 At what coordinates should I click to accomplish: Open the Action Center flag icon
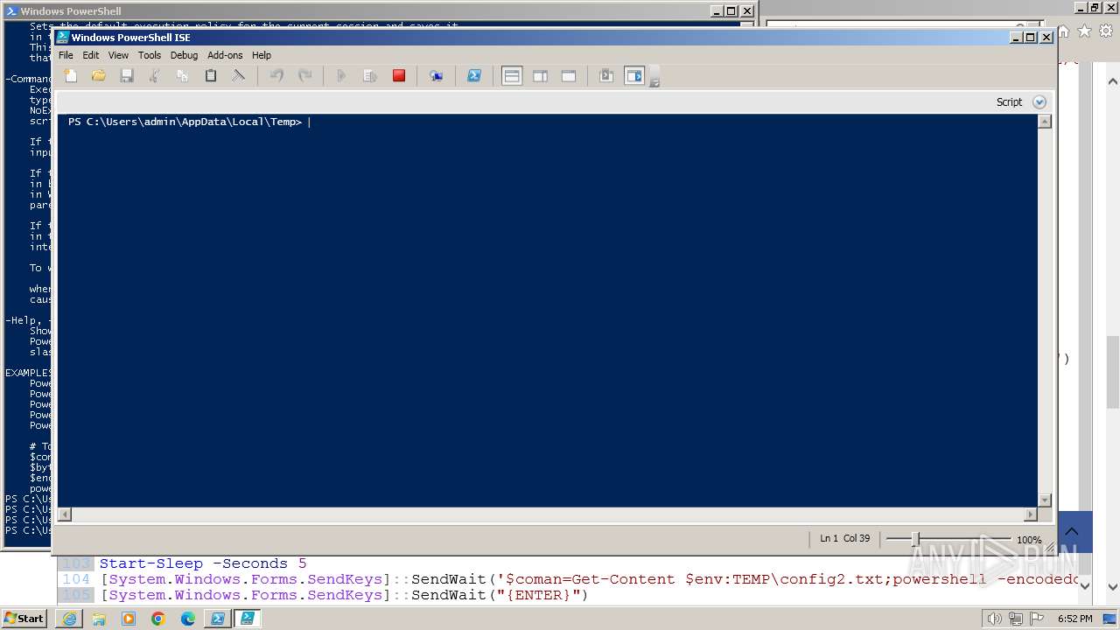coord(1037,619)
